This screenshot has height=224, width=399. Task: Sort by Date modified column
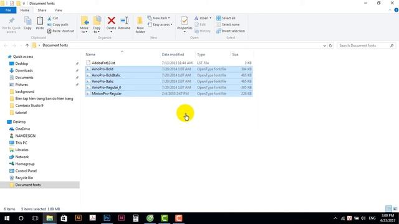click(173, 55)
